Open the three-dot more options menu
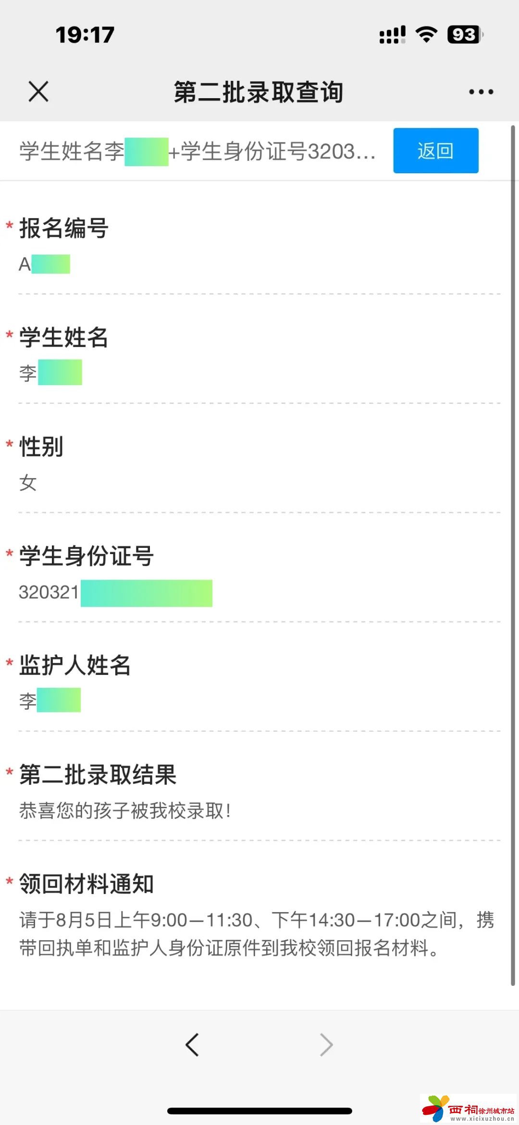This screenshot has height=1125, width=519. (481, 91)
